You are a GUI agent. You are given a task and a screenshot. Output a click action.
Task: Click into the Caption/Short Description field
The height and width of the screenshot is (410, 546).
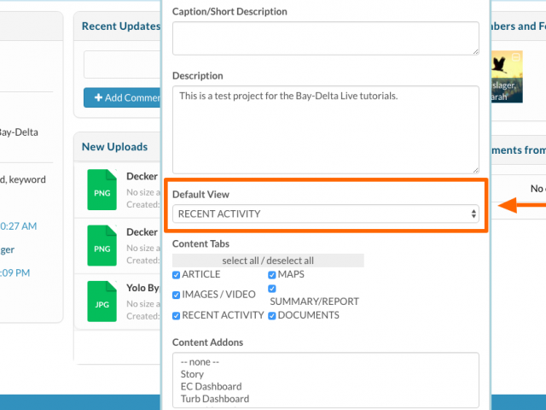[326, 38]
